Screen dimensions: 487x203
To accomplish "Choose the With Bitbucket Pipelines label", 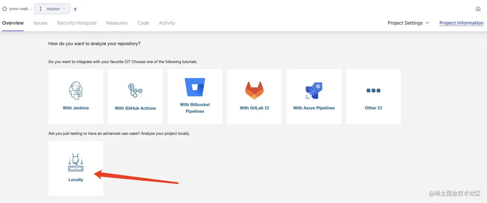I will [195, 108].
